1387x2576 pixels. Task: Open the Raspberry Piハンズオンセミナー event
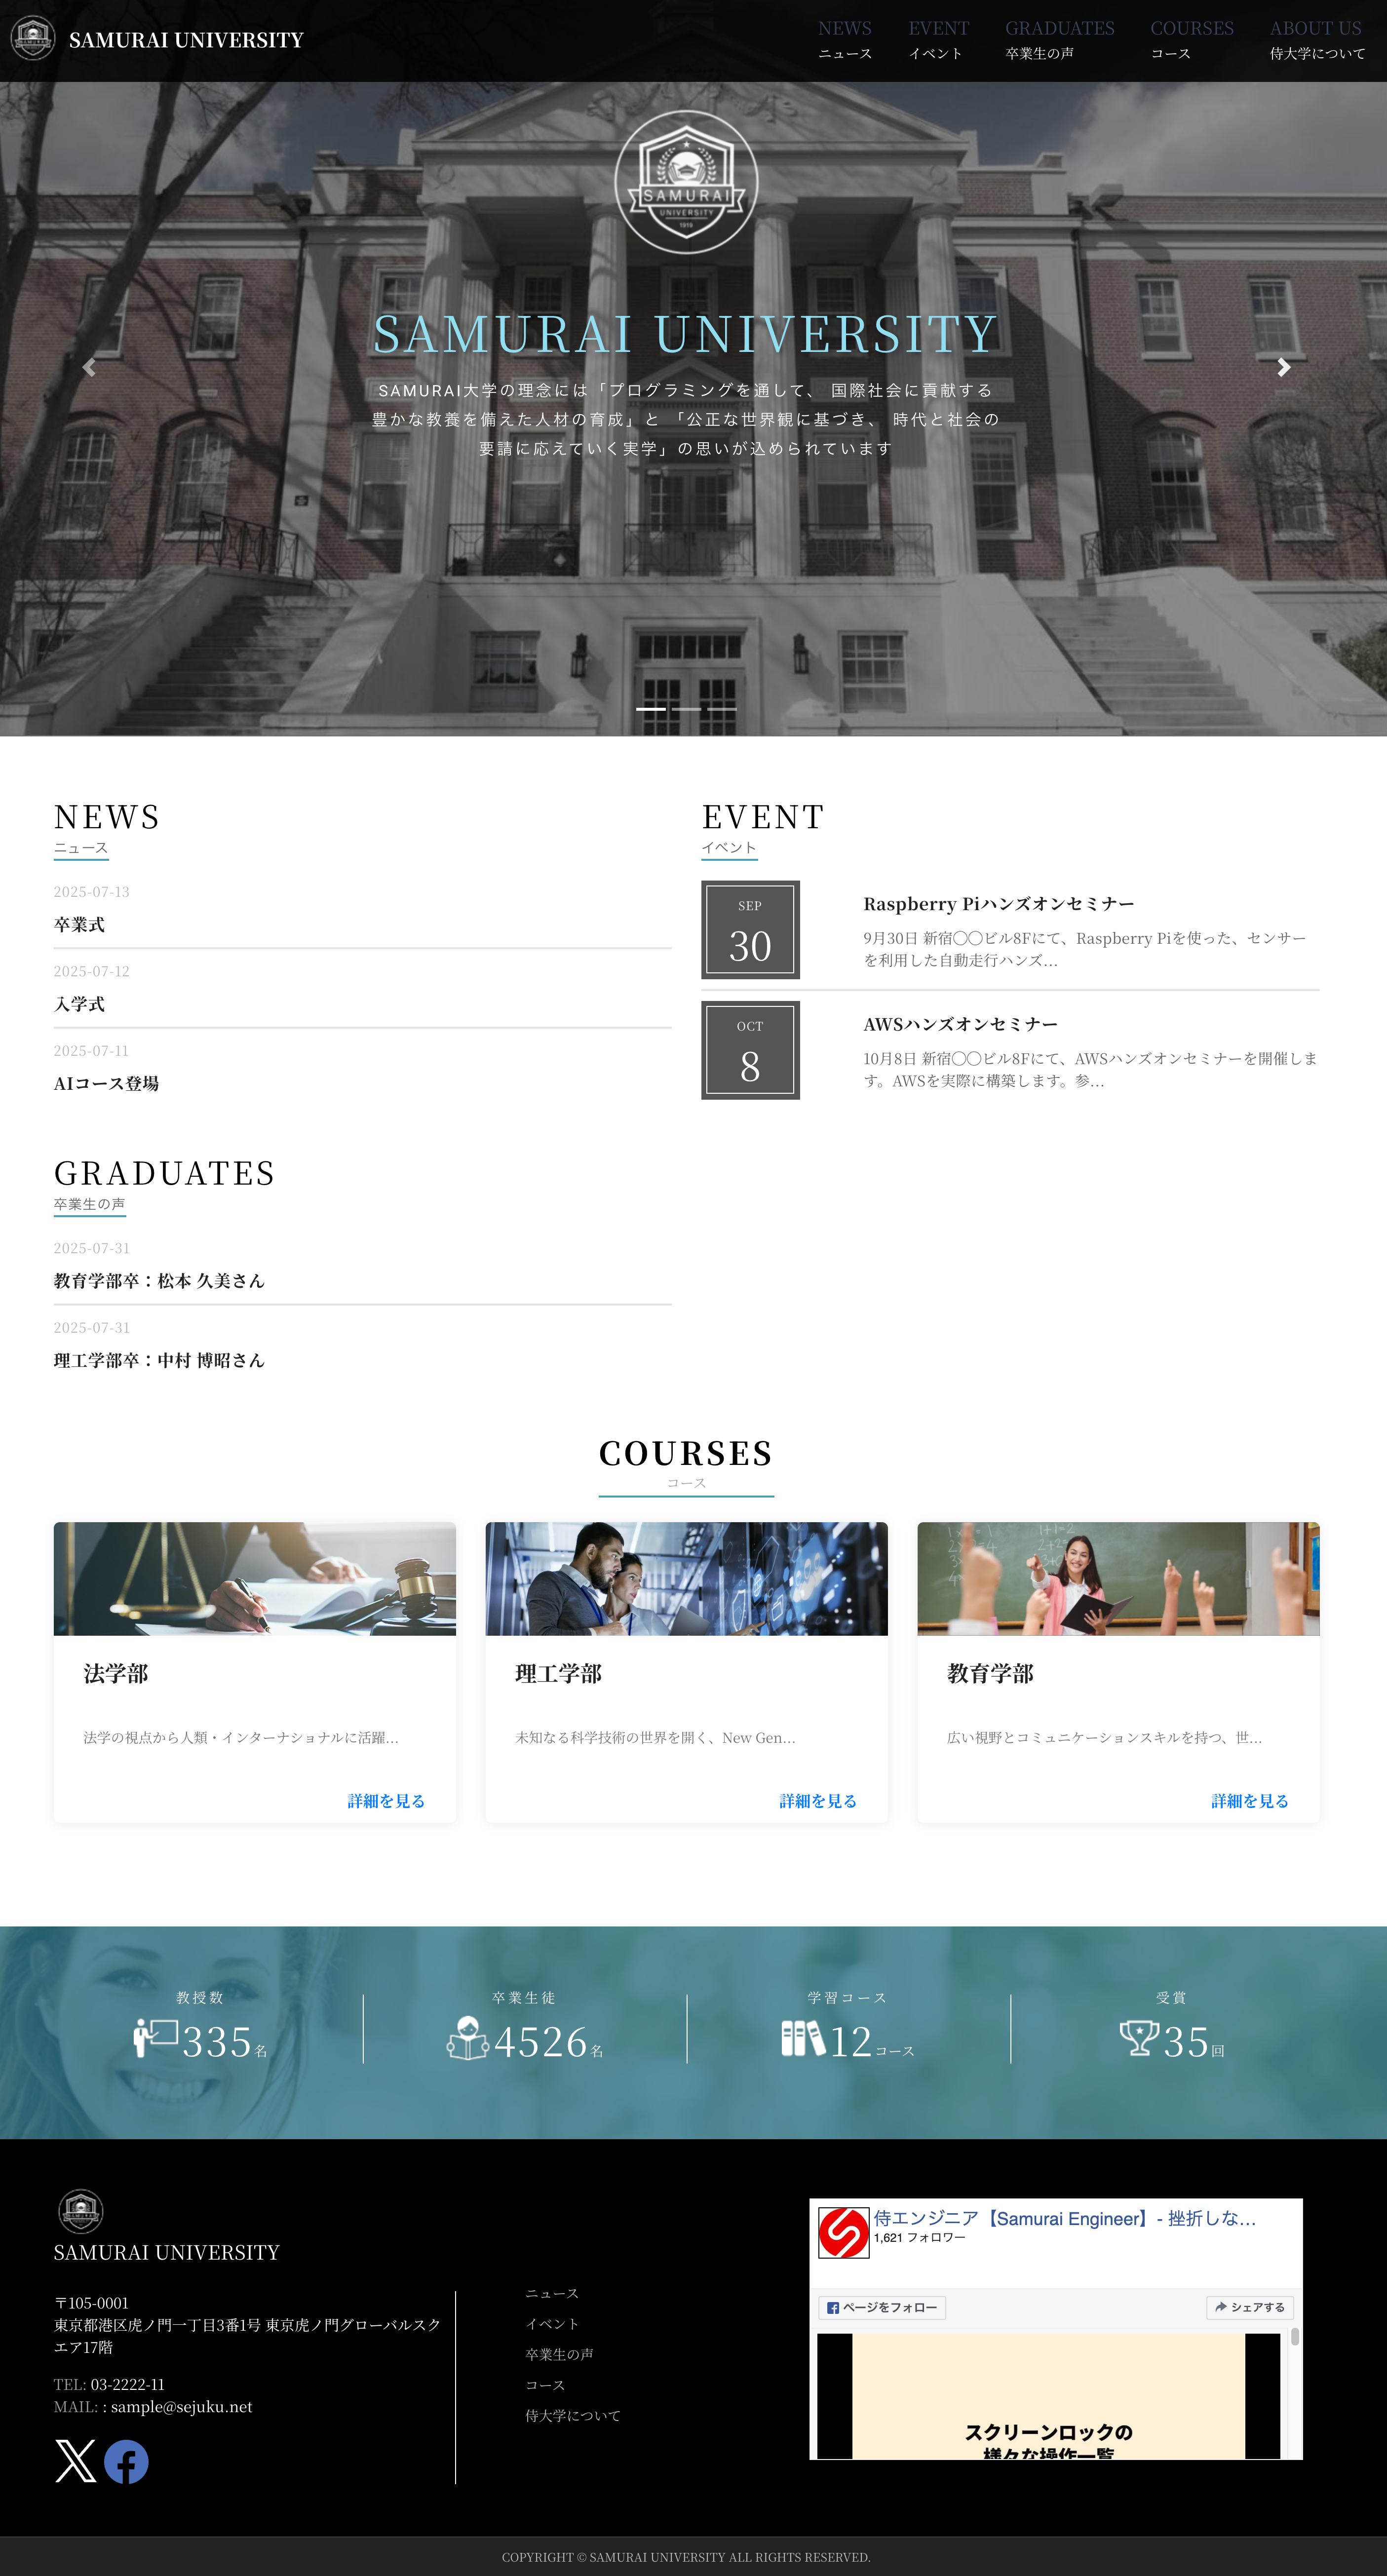pos(998,904)
